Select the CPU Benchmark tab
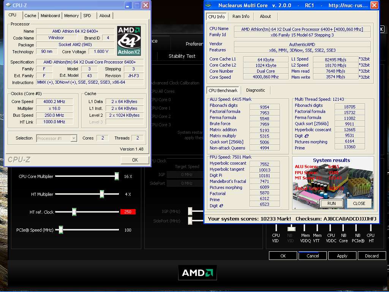The image size is (389, 292). click(223, 90)
